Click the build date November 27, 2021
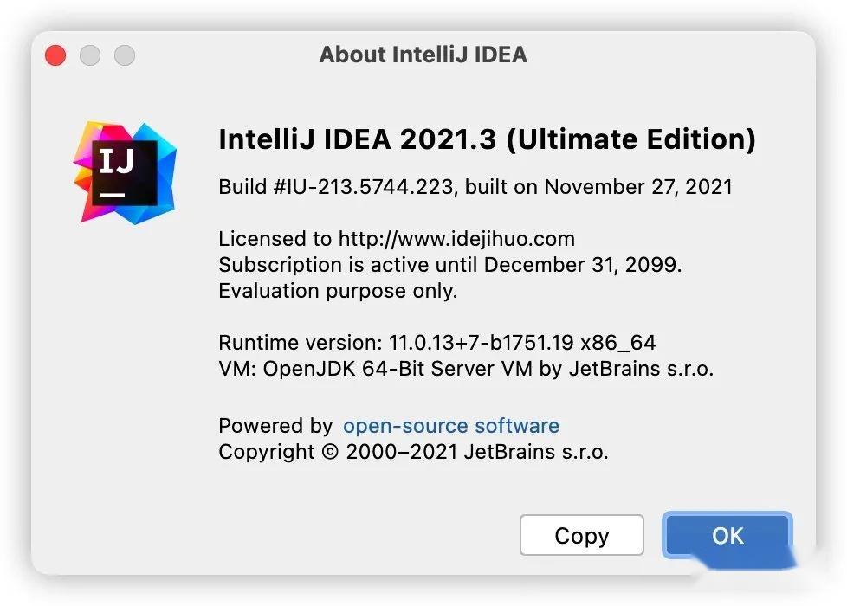The image size is (847, 606). click(638, 187)
